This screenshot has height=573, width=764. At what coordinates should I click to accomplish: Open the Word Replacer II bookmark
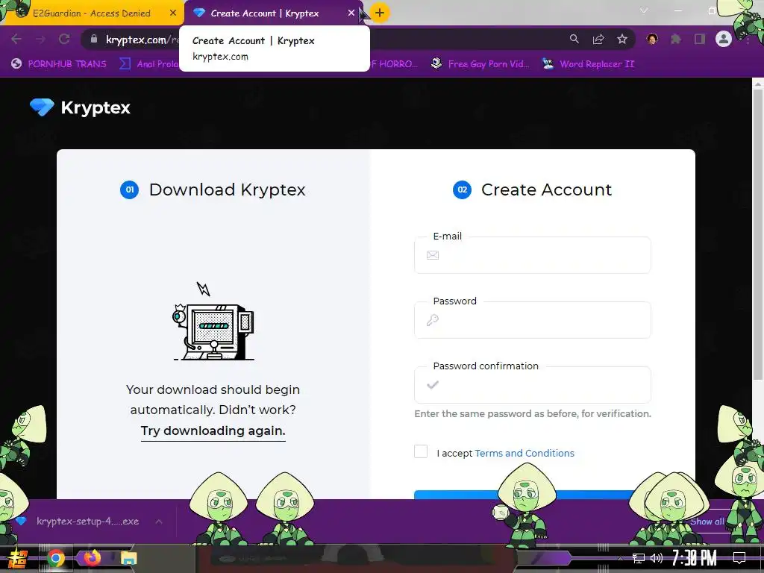[x=589, y=64]
